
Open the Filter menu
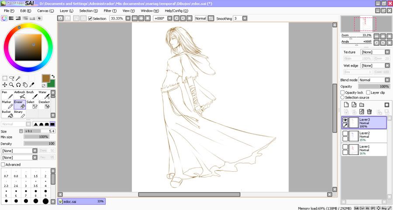coord(110,11)
